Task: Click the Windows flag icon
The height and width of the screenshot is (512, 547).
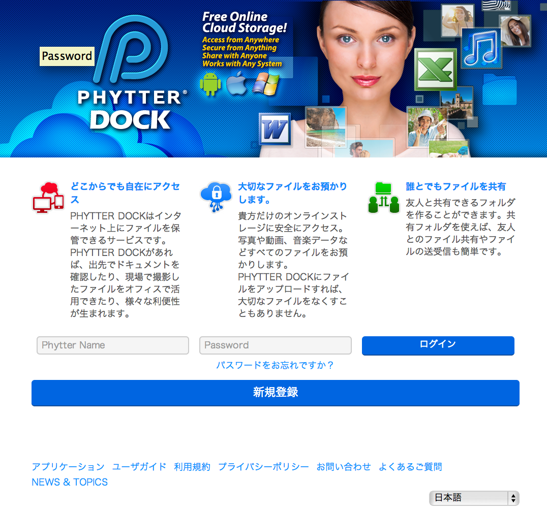Action: point(266,83)
